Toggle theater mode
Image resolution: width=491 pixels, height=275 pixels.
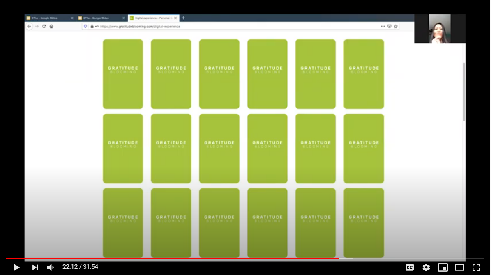pos(459,267)
